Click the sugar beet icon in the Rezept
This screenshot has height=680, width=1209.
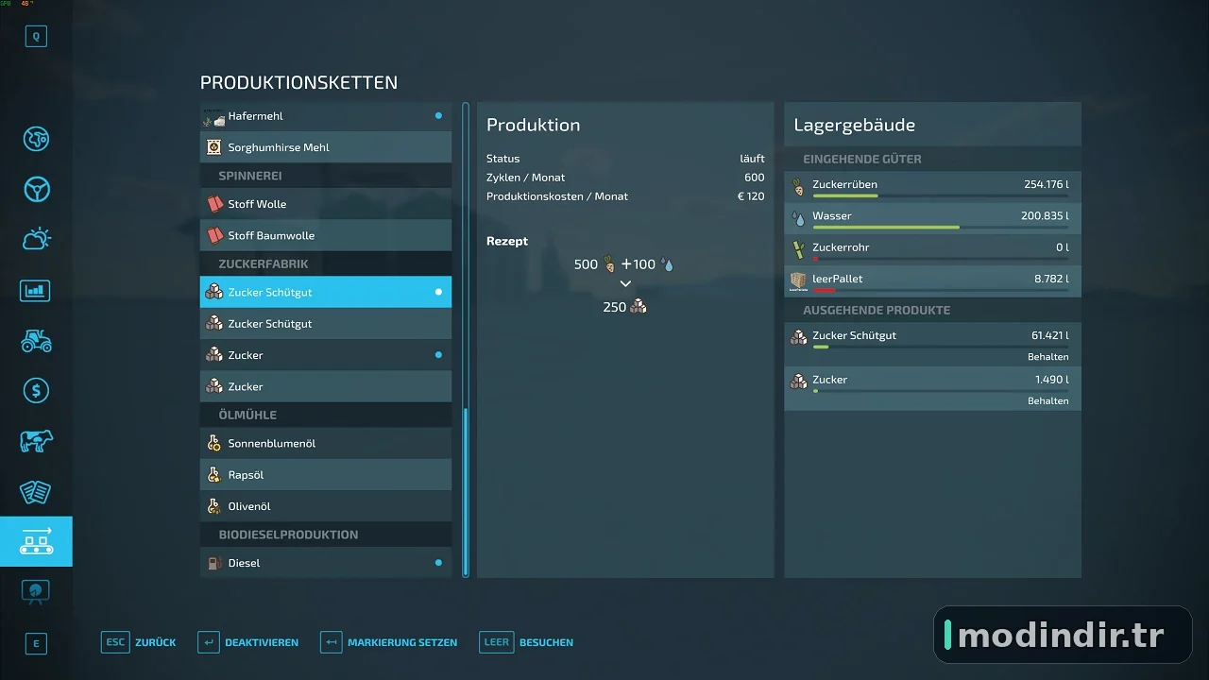609,264
